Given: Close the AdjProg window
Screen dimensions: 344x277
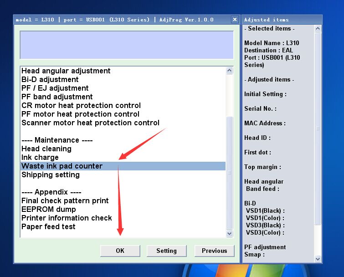Looking at the screenshot, I should [x=235, y=19].
